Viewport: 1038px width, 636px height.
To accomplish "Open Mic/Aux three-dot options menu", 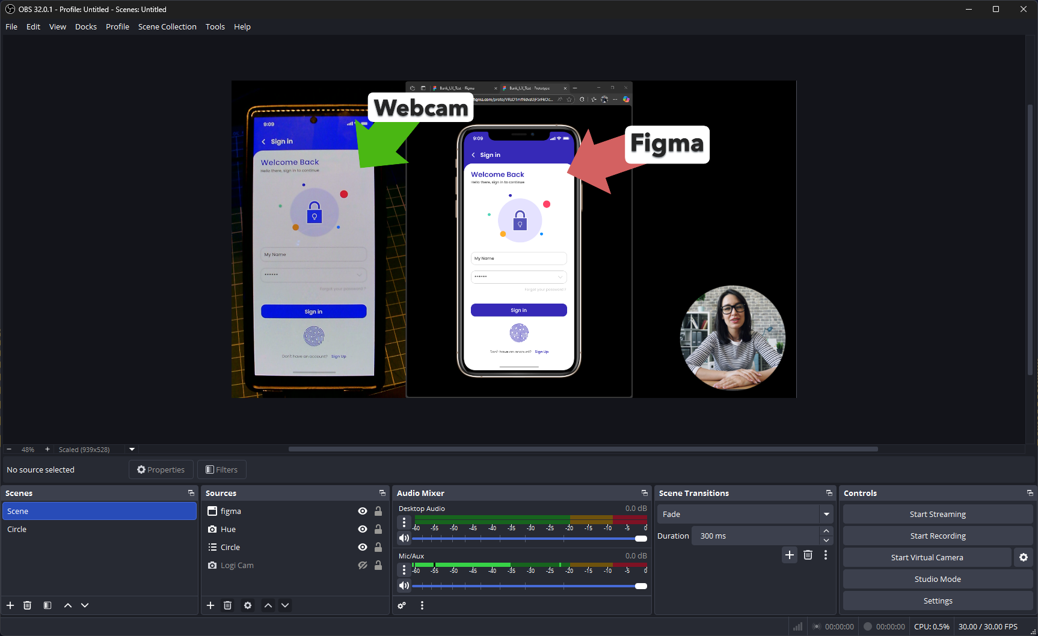I will tap(404, 569).
